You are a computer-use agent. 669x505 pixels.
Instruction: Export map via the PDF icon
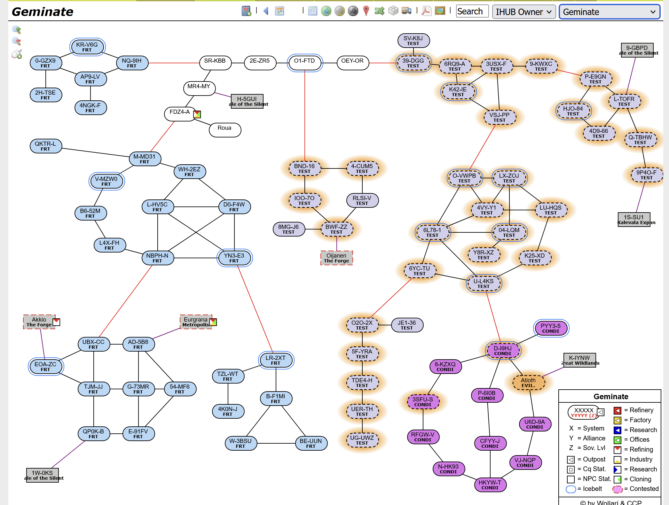click(x=426, y=11)
